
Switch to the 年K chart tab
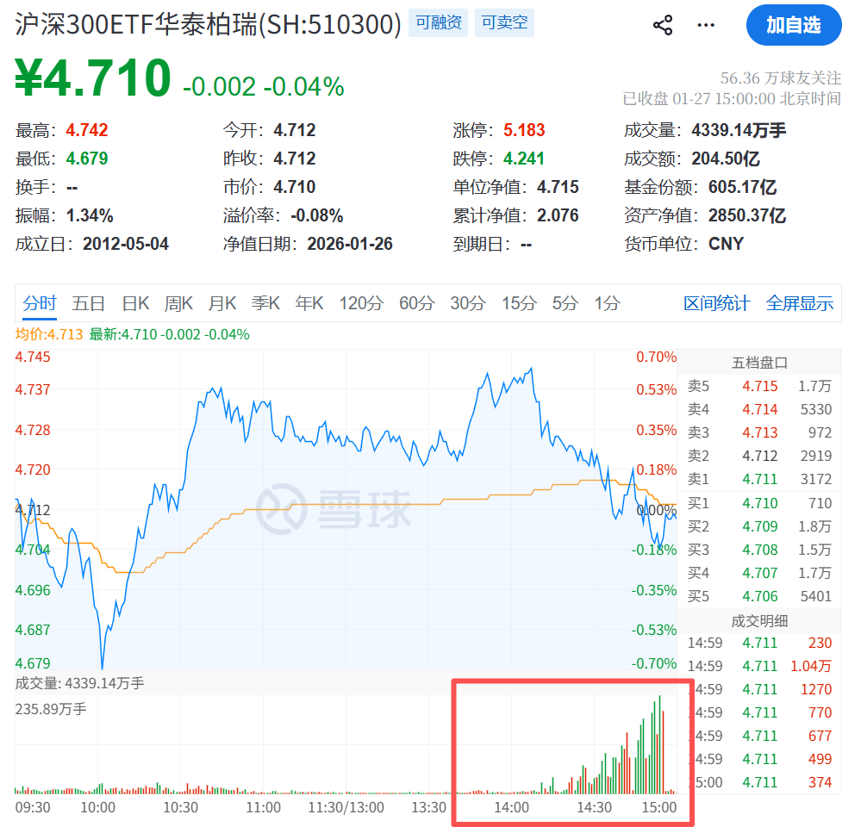coord(309,303)
